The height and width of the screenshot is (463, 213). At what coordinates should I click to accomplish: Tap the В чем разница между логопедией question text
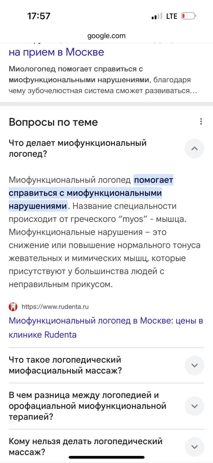pos(88,406)
